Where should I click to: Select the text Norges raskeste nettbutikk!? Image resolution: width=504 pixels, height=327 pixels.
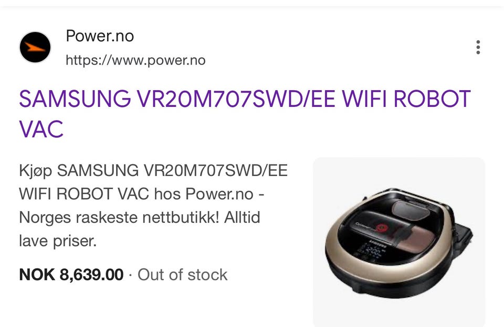click(119, 217)
